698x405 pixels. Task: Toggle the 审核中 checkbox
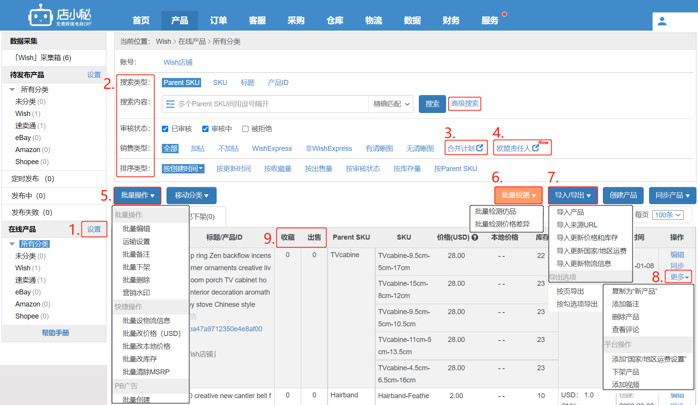tap(205, 129)
